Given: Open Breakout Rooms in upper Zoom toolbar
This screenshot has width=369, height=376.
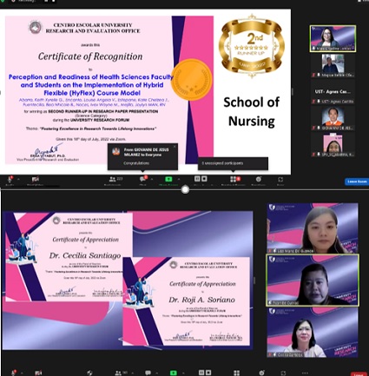Looking at the screenshot, I should click(x=235, y=180).
